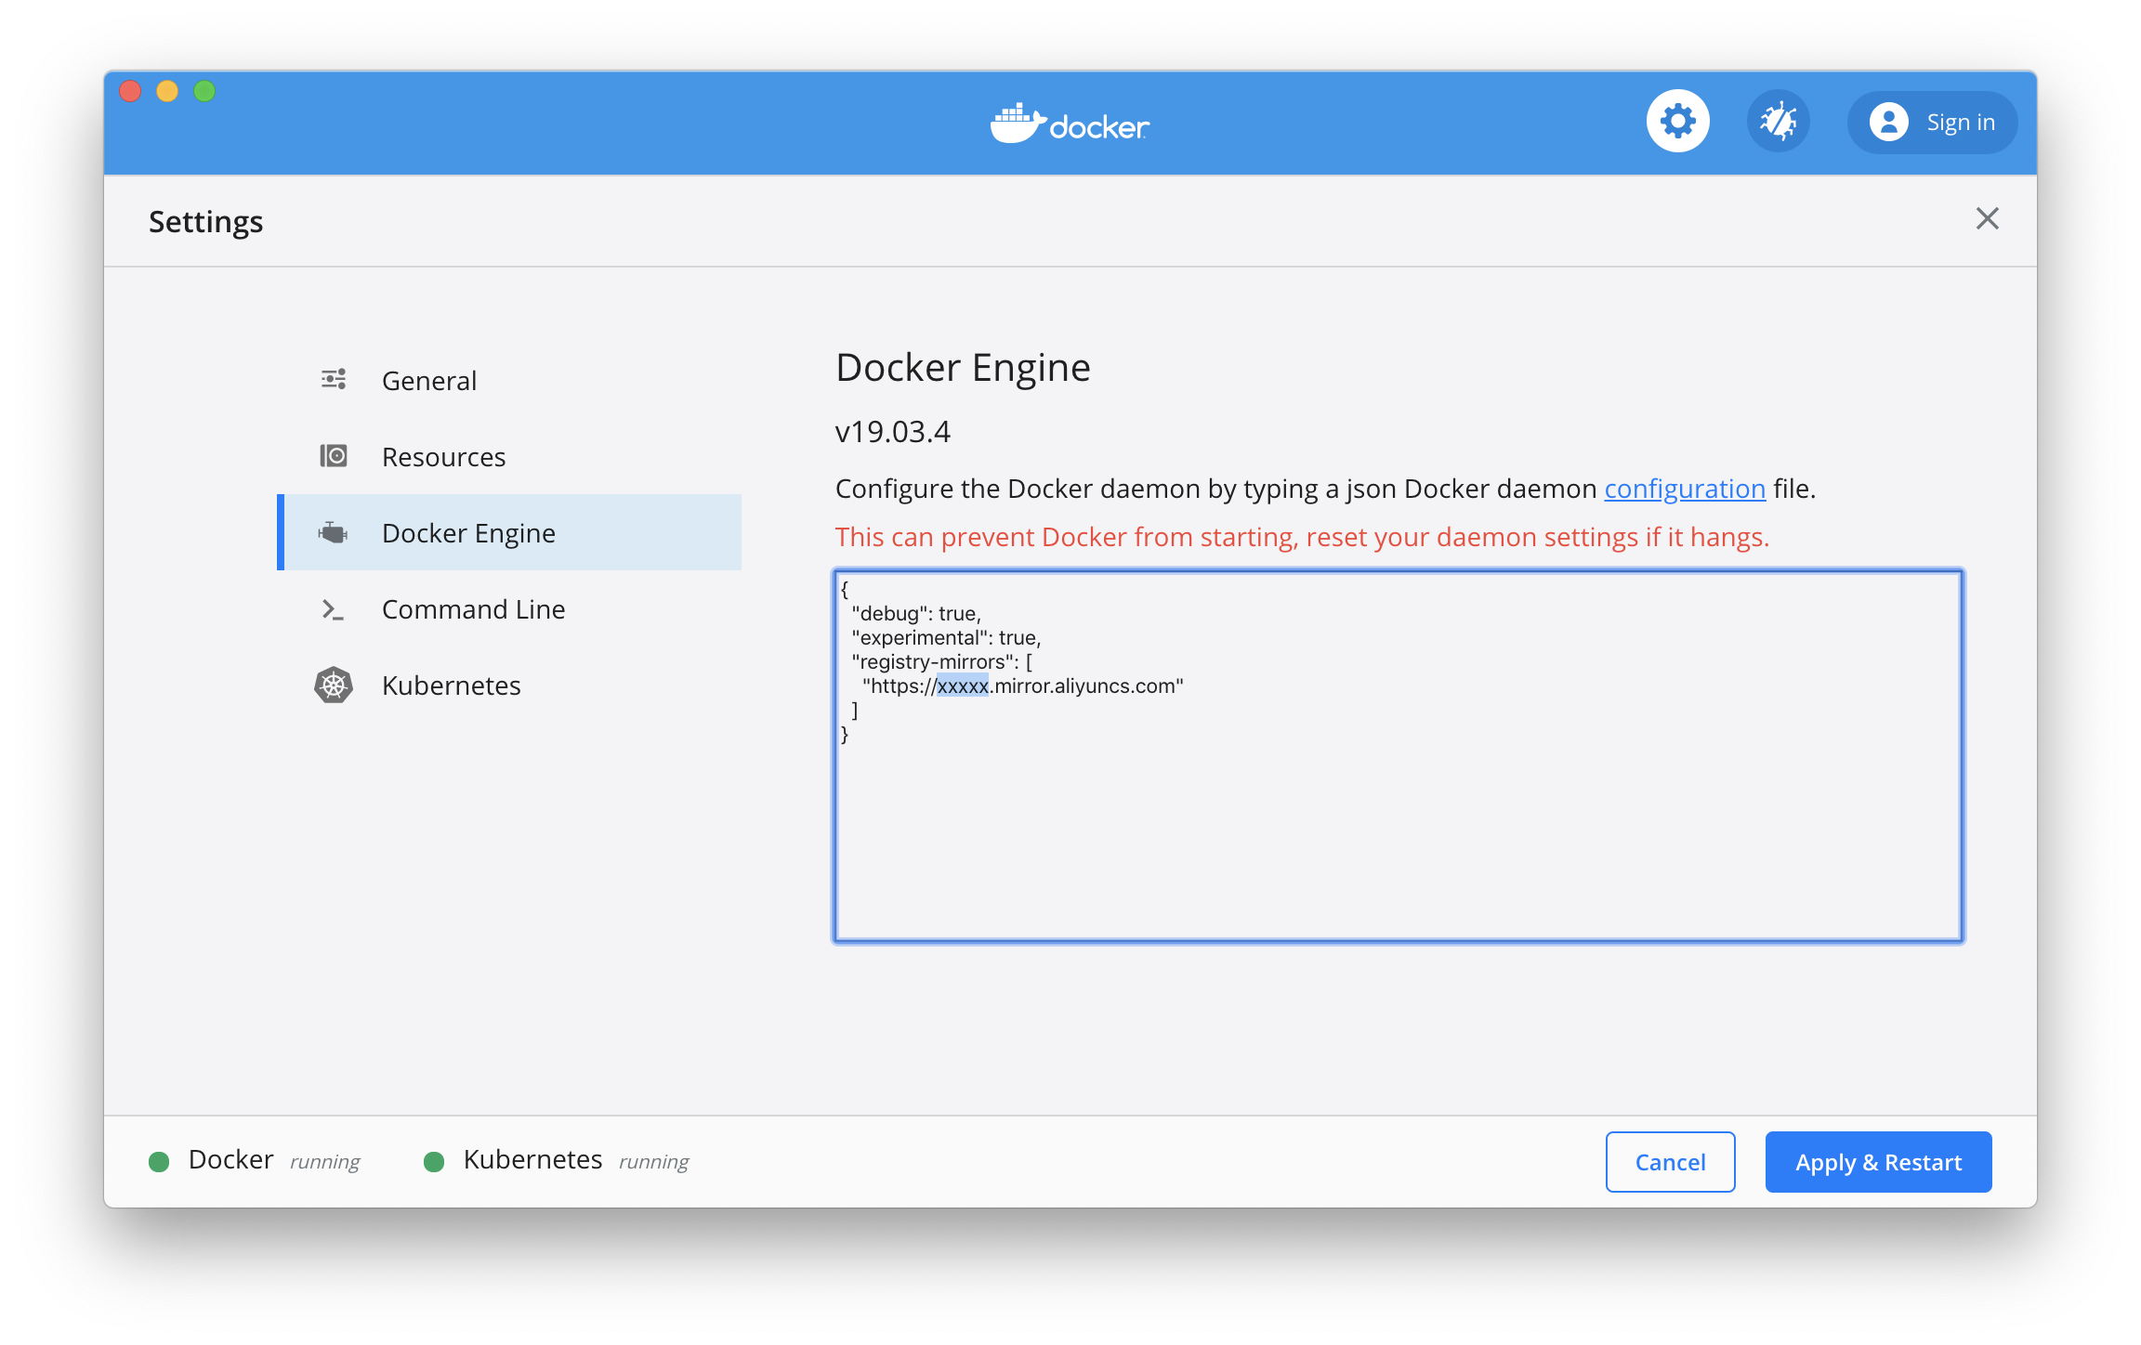The height and width of the screenshot is (1345, 2141).
Task: Click the Docker Engine settings icon
Action: pos(335,533)
